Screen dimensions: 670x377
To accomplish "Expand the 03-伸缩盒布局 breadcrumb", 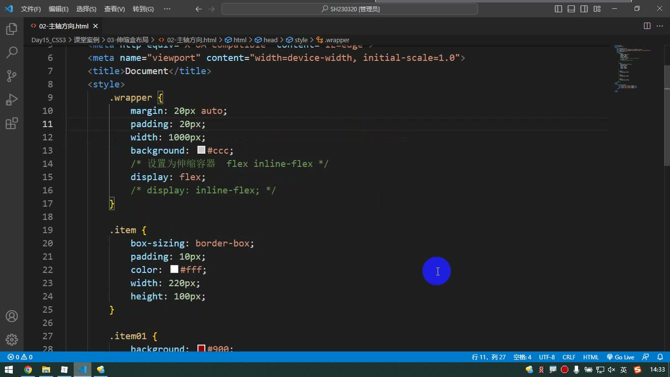I will pos(128,40).
